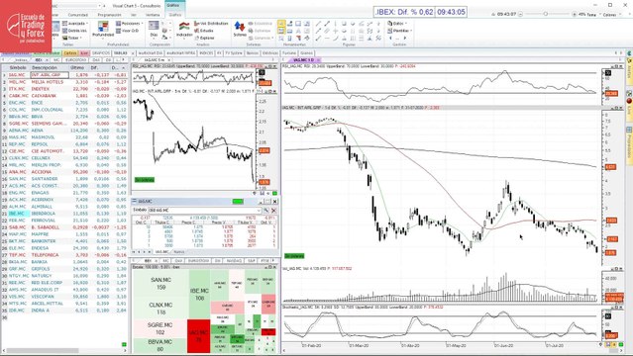
Task: Decrease zoom with the minus button
Action: point(520,14)
